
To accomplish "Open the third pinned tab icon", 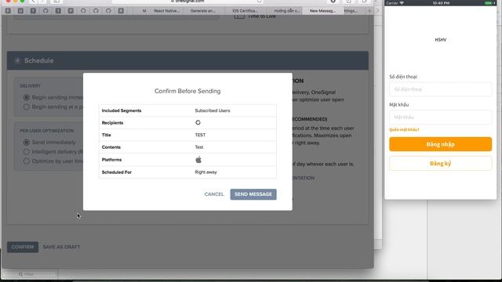I will click(x=33, y=10).
